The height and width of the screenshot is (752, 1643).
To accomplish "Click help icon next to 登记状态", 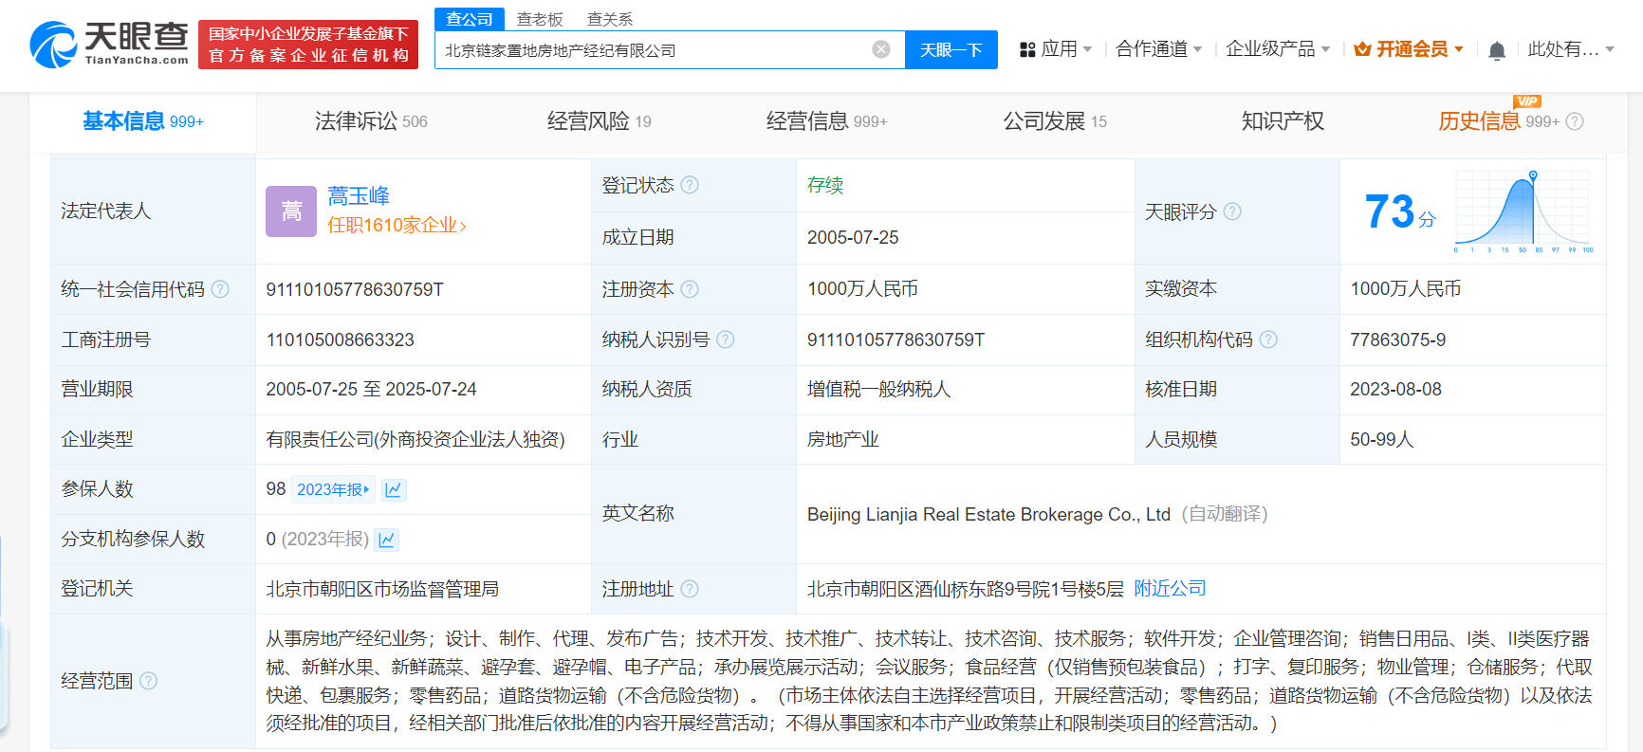I will click(x=690, y=185).
